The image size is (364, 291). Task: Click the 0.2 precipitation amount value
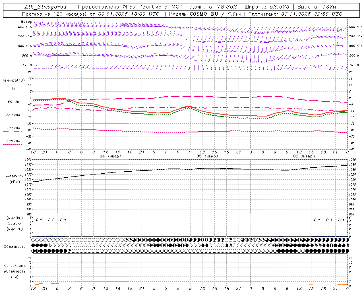(x=51, y=220)
